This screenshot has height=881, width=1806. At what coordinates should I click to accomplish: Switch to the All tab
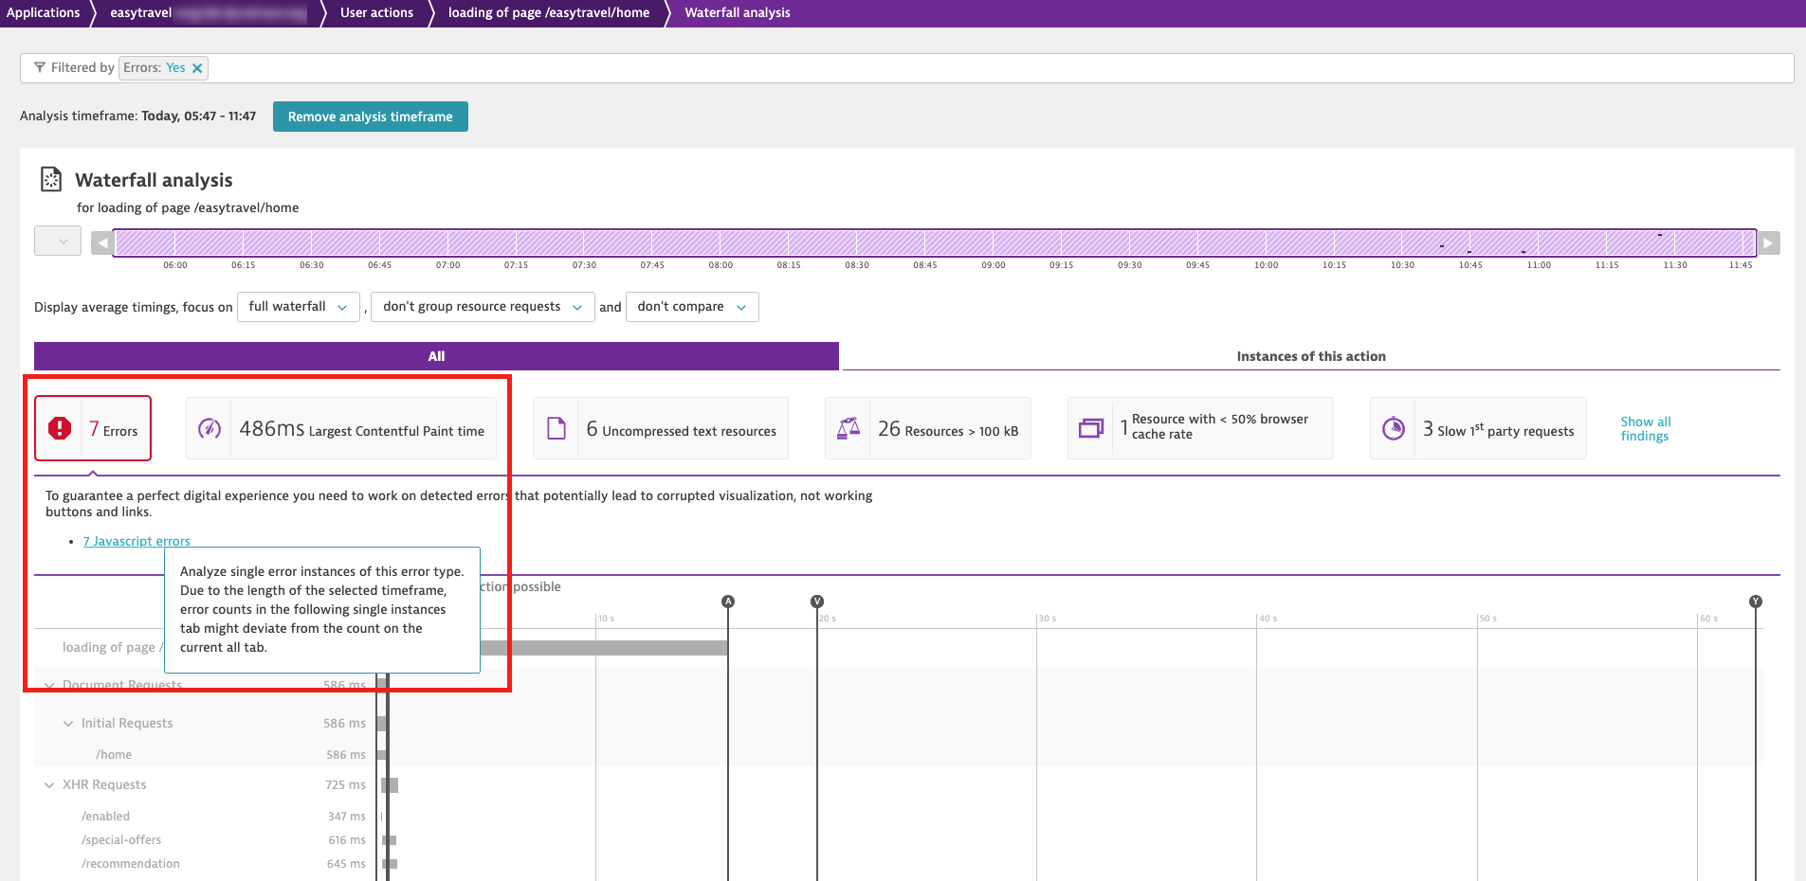[436, 356]
